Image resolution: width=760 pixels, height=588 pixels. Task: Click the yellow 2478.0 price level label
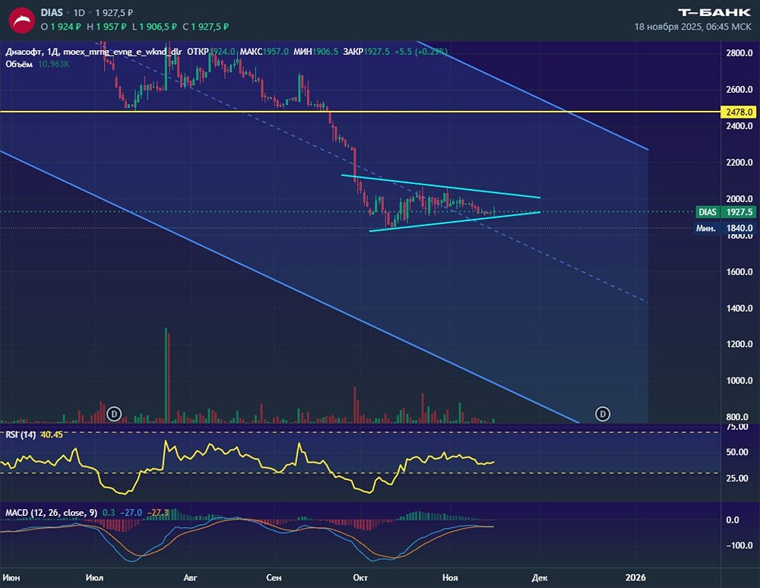point(739,112)
